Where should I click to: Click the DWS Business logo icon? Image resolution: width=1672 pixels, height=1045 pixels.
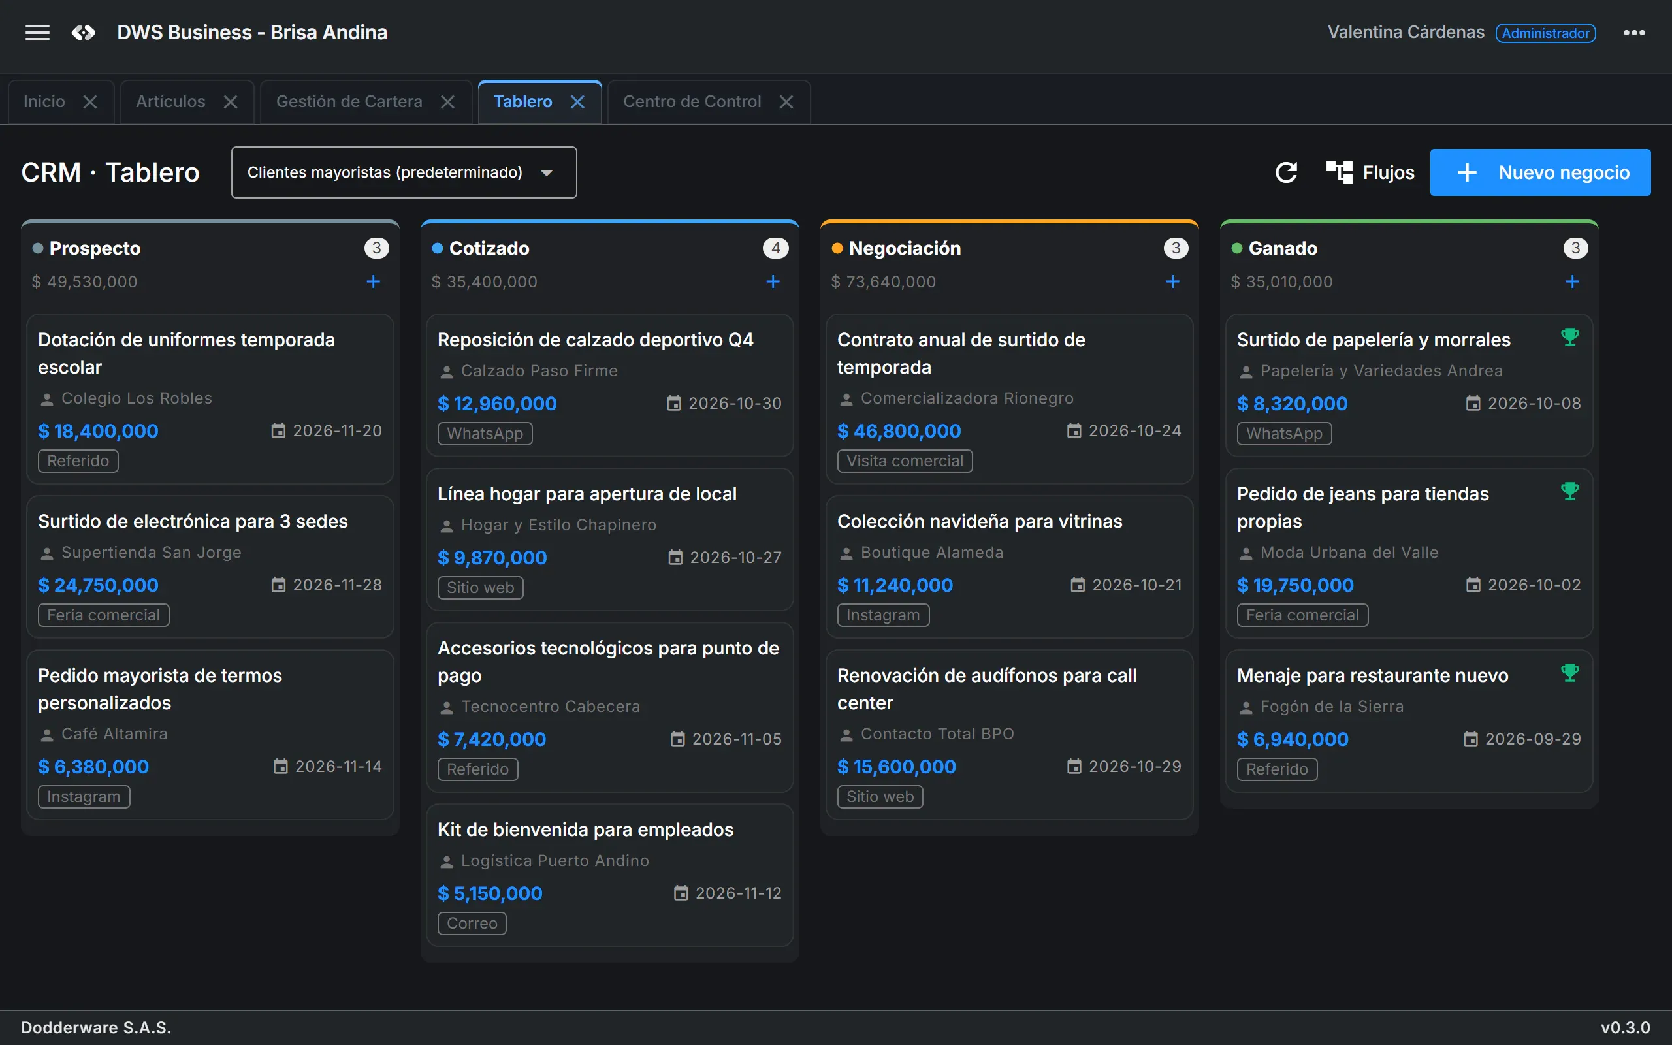84,33
